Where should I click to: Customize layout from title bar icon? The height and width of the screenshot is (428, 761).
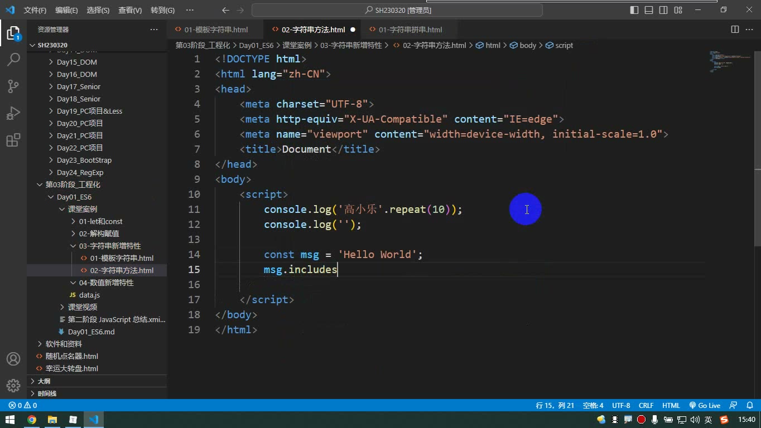click(678, 10)
